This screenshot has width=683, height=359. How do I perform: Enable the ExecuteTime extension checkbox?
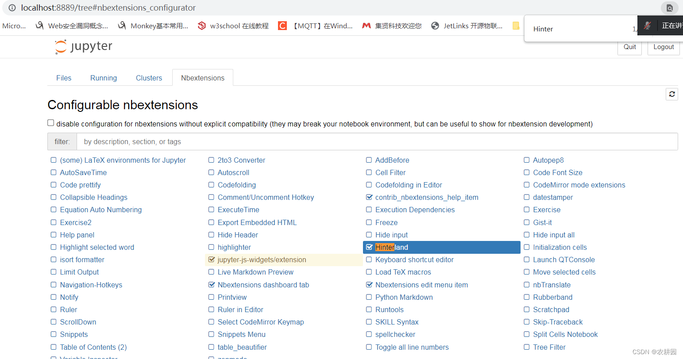coord(211,210)
